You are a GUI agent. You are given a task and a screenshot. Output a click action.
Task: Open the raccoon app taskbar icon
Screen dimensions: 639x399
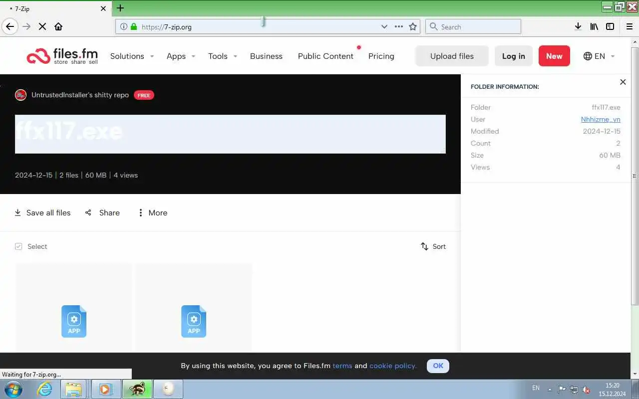pyautogui.click(x=137, y=389)
